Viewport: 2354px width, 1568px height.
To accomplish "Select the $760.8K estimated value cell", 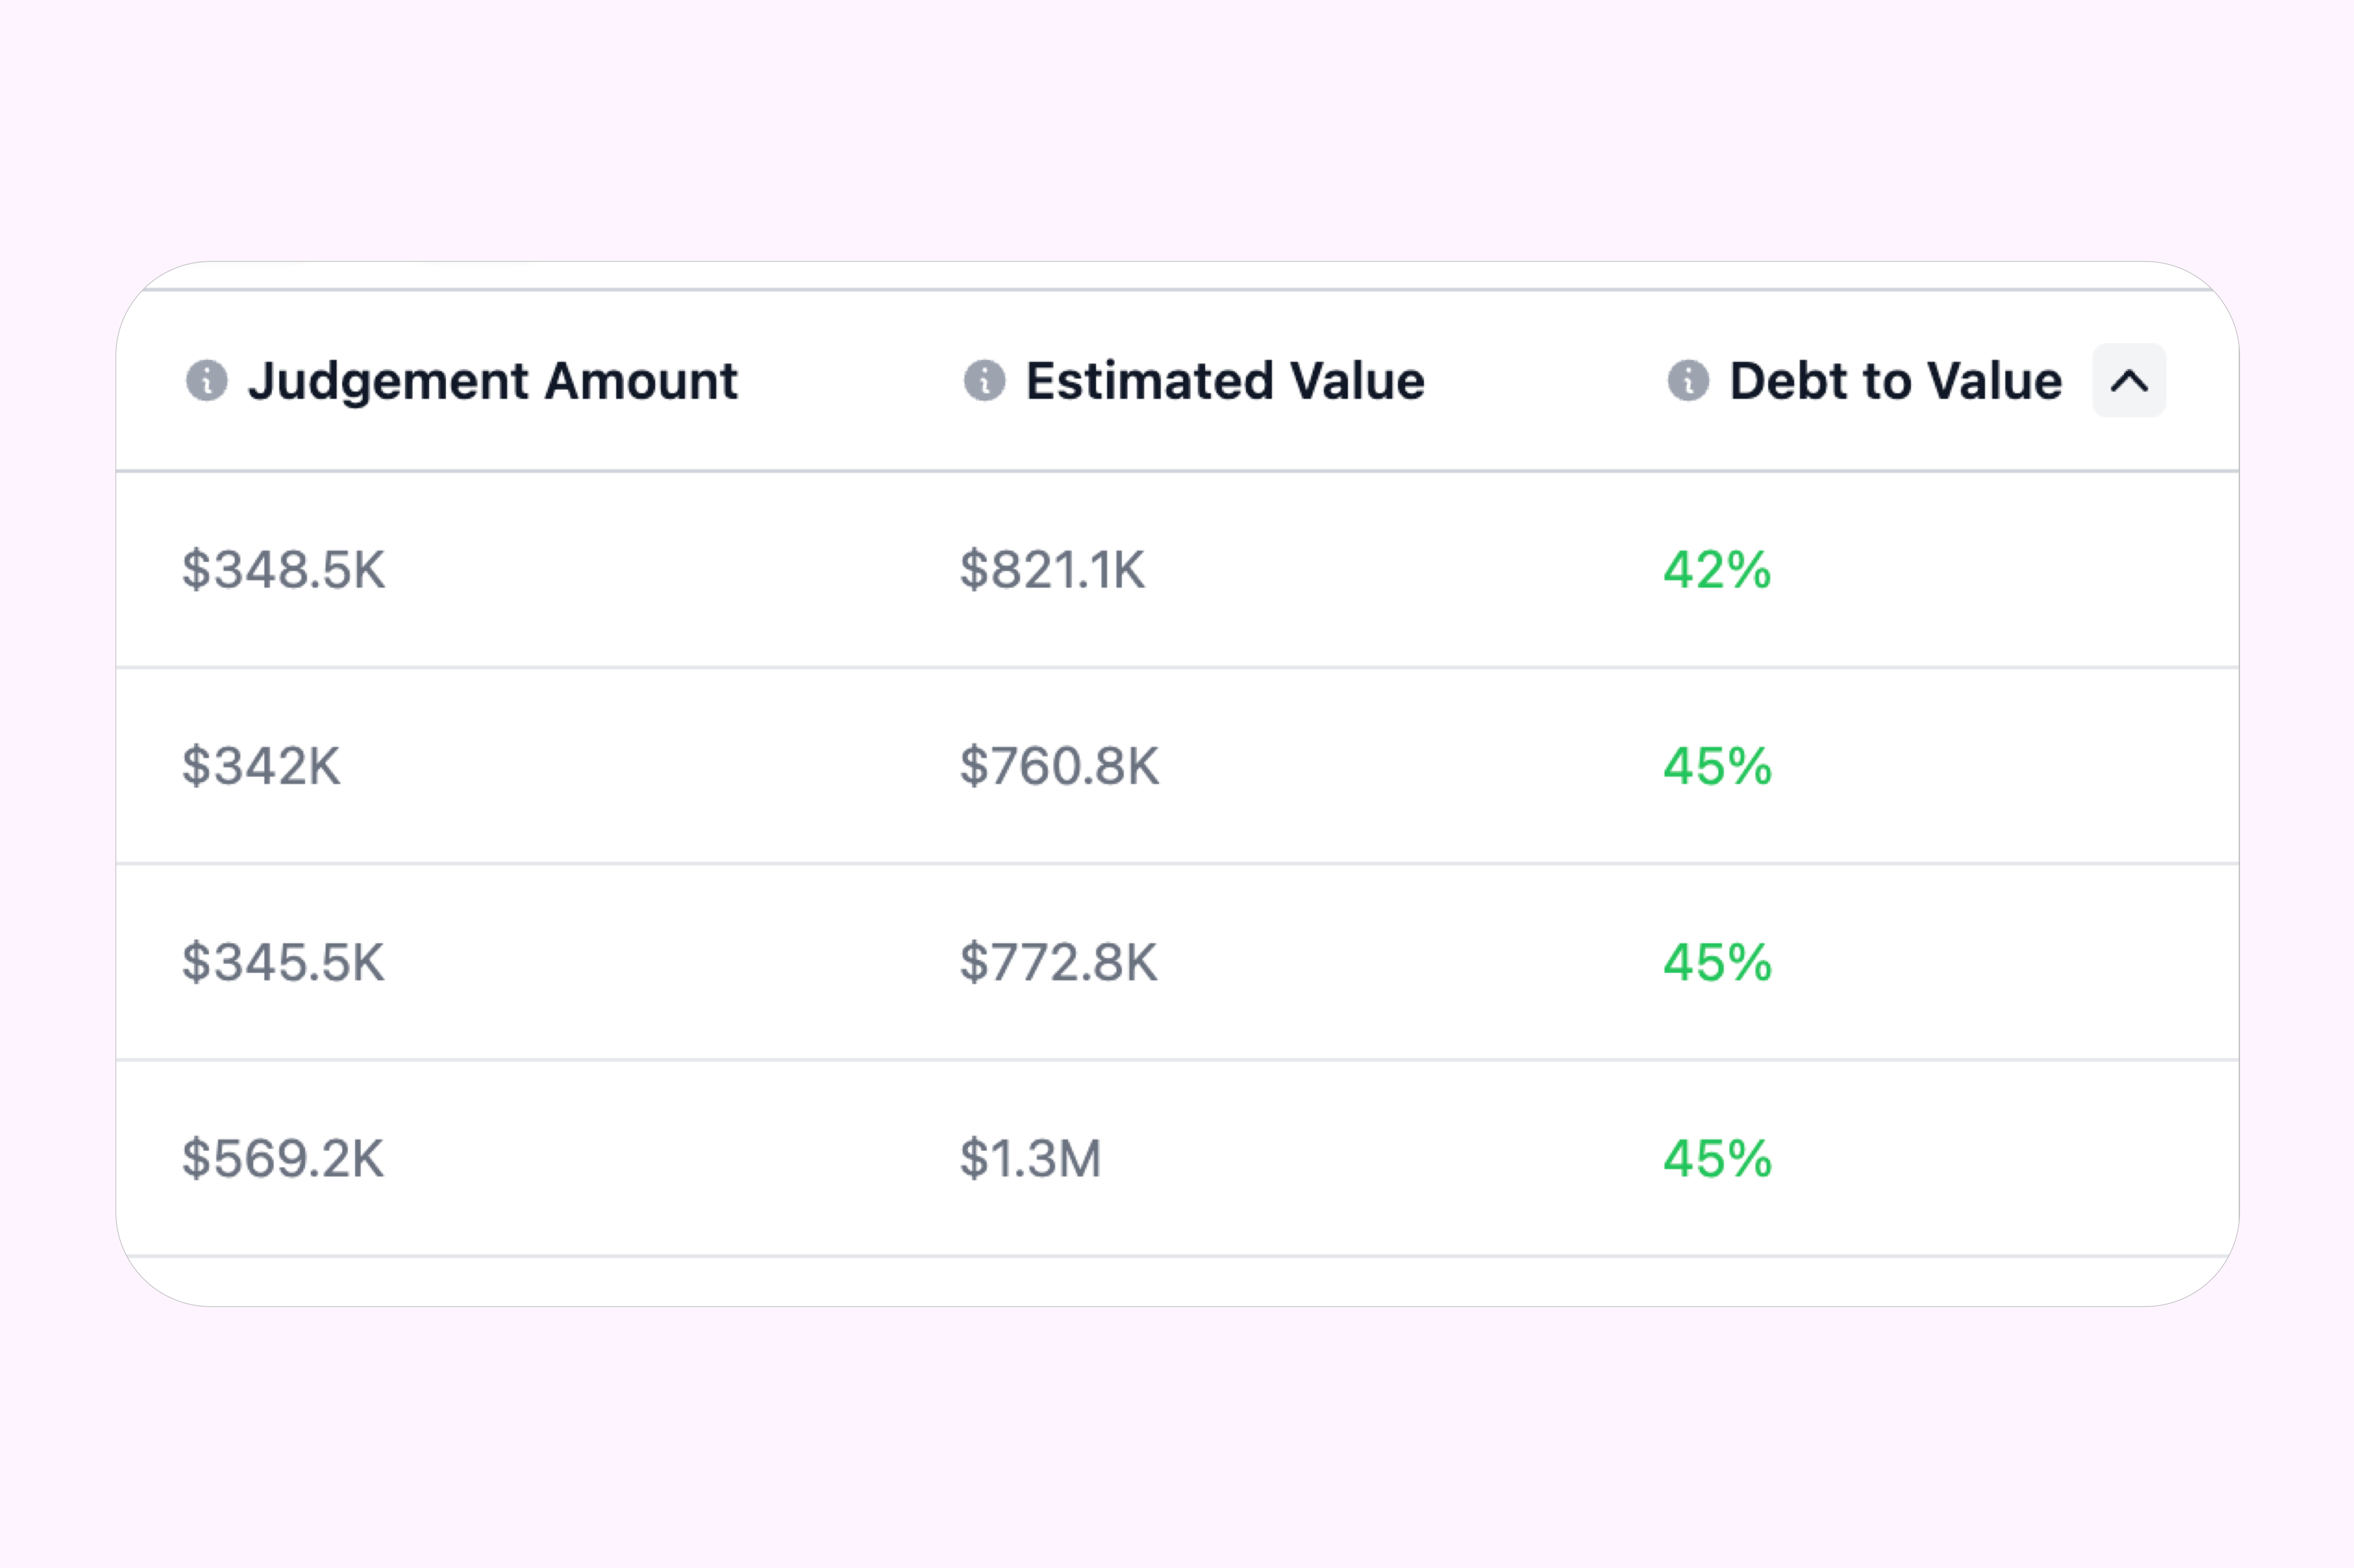I will pos(1059,766).
